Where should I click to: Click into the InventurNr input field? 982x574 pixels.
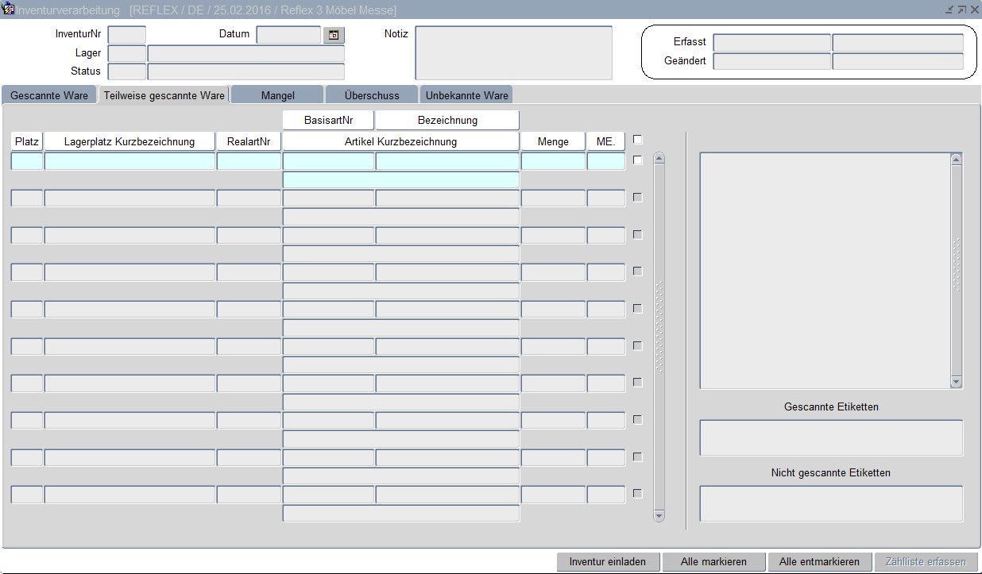click(126, 35)
